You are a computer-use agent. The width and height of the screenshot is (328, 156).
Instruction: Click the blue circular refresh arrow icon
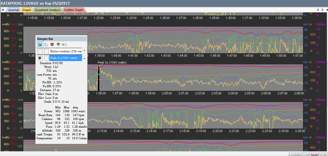tap(46, 44)
